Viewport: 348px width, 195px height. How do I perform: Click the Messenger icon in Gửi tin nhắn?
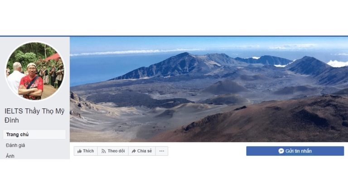coord(281,151)
